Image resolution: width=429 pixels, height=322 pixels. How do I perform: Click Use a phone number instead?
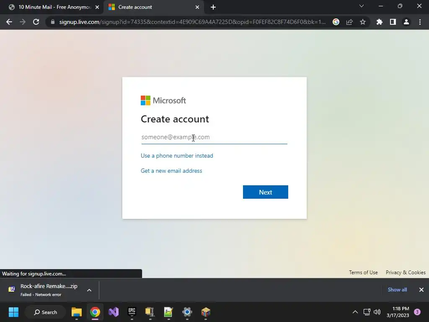click(177, 156)
